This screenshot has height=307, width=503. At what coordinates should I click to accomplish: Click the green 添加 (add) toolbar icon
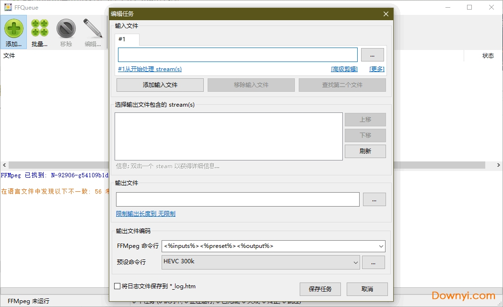point(13,32)
